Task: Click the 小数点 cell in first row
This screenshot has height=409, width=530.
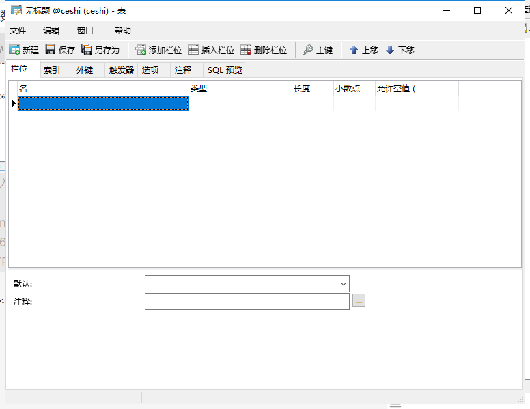Action: 354,103
